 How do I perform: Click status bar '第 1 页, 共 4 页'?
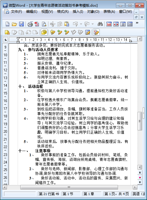click(x=117, y=194)
